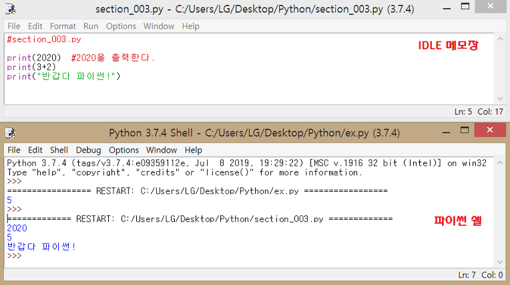Minimize the Python 3.7.4 Shell window
The image size is (510, 285).
tap(446, 132)
